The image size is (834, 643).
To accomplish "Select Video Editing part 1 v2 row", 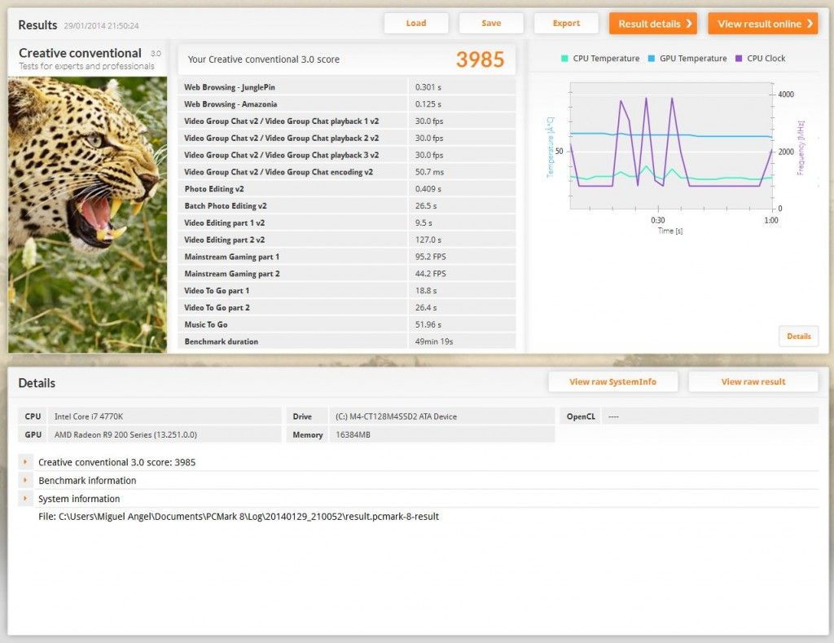I will (x=347, y=223).
